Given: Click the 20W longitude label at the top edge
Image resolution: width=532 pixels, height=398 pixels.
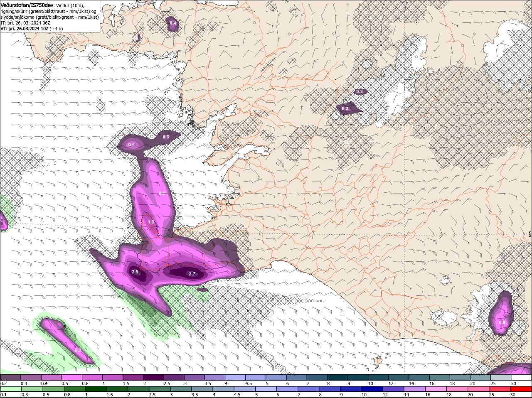Looking at the screenshot, I should coord(405,2).
